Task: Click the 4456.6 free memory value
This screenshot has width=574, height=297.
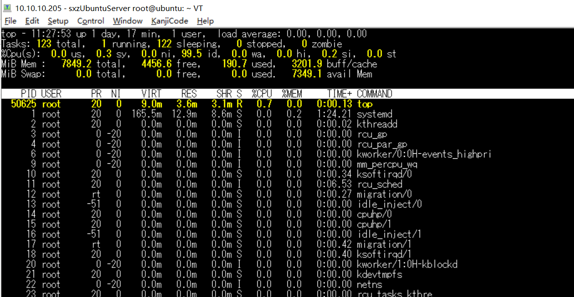Action: pyautogui.click(x=157, y=65)
